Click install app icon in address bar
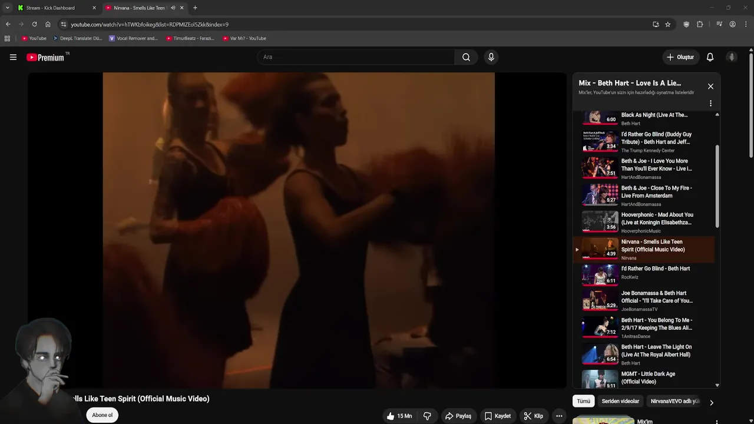 (x=656, y=24)
